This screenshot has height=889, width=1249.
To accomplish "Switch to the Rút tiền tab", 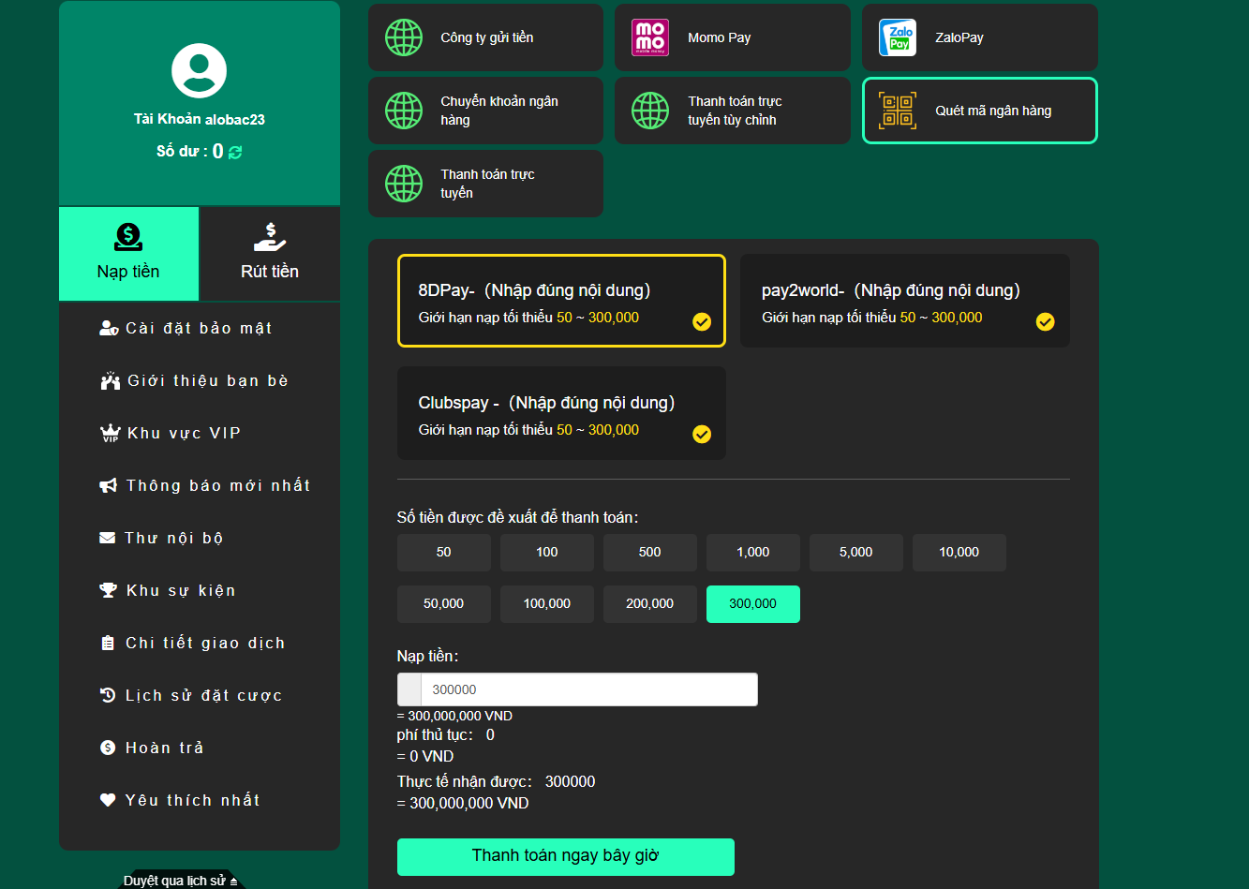I will point(270,254).
